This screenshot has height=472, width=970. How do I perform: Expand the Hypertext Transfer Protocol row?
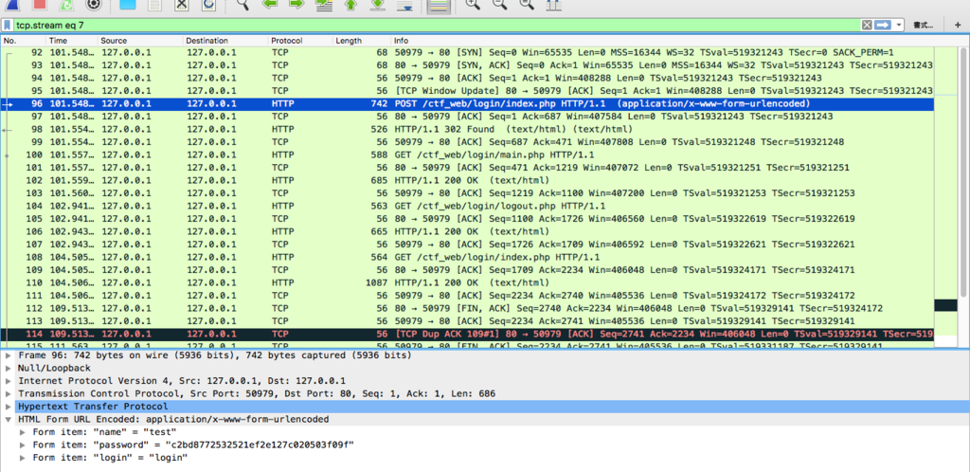[x=9, y=407]
